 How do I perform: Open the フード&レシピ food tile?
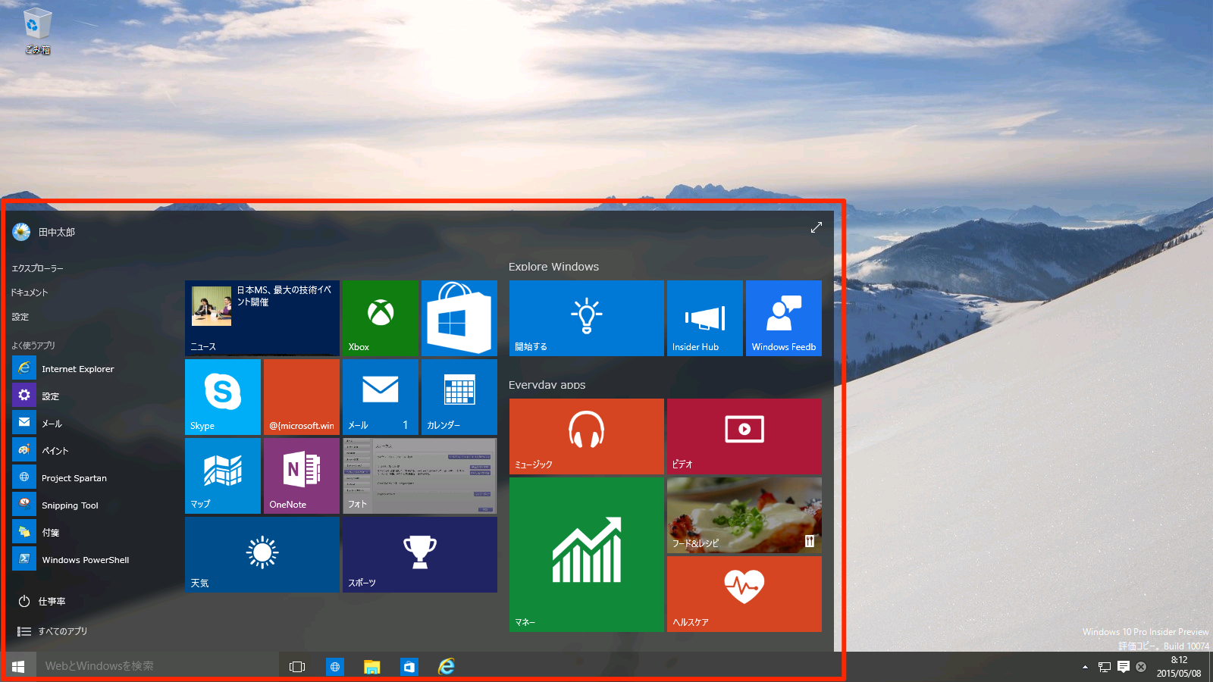pyautogui.click(x=744, y=515)
